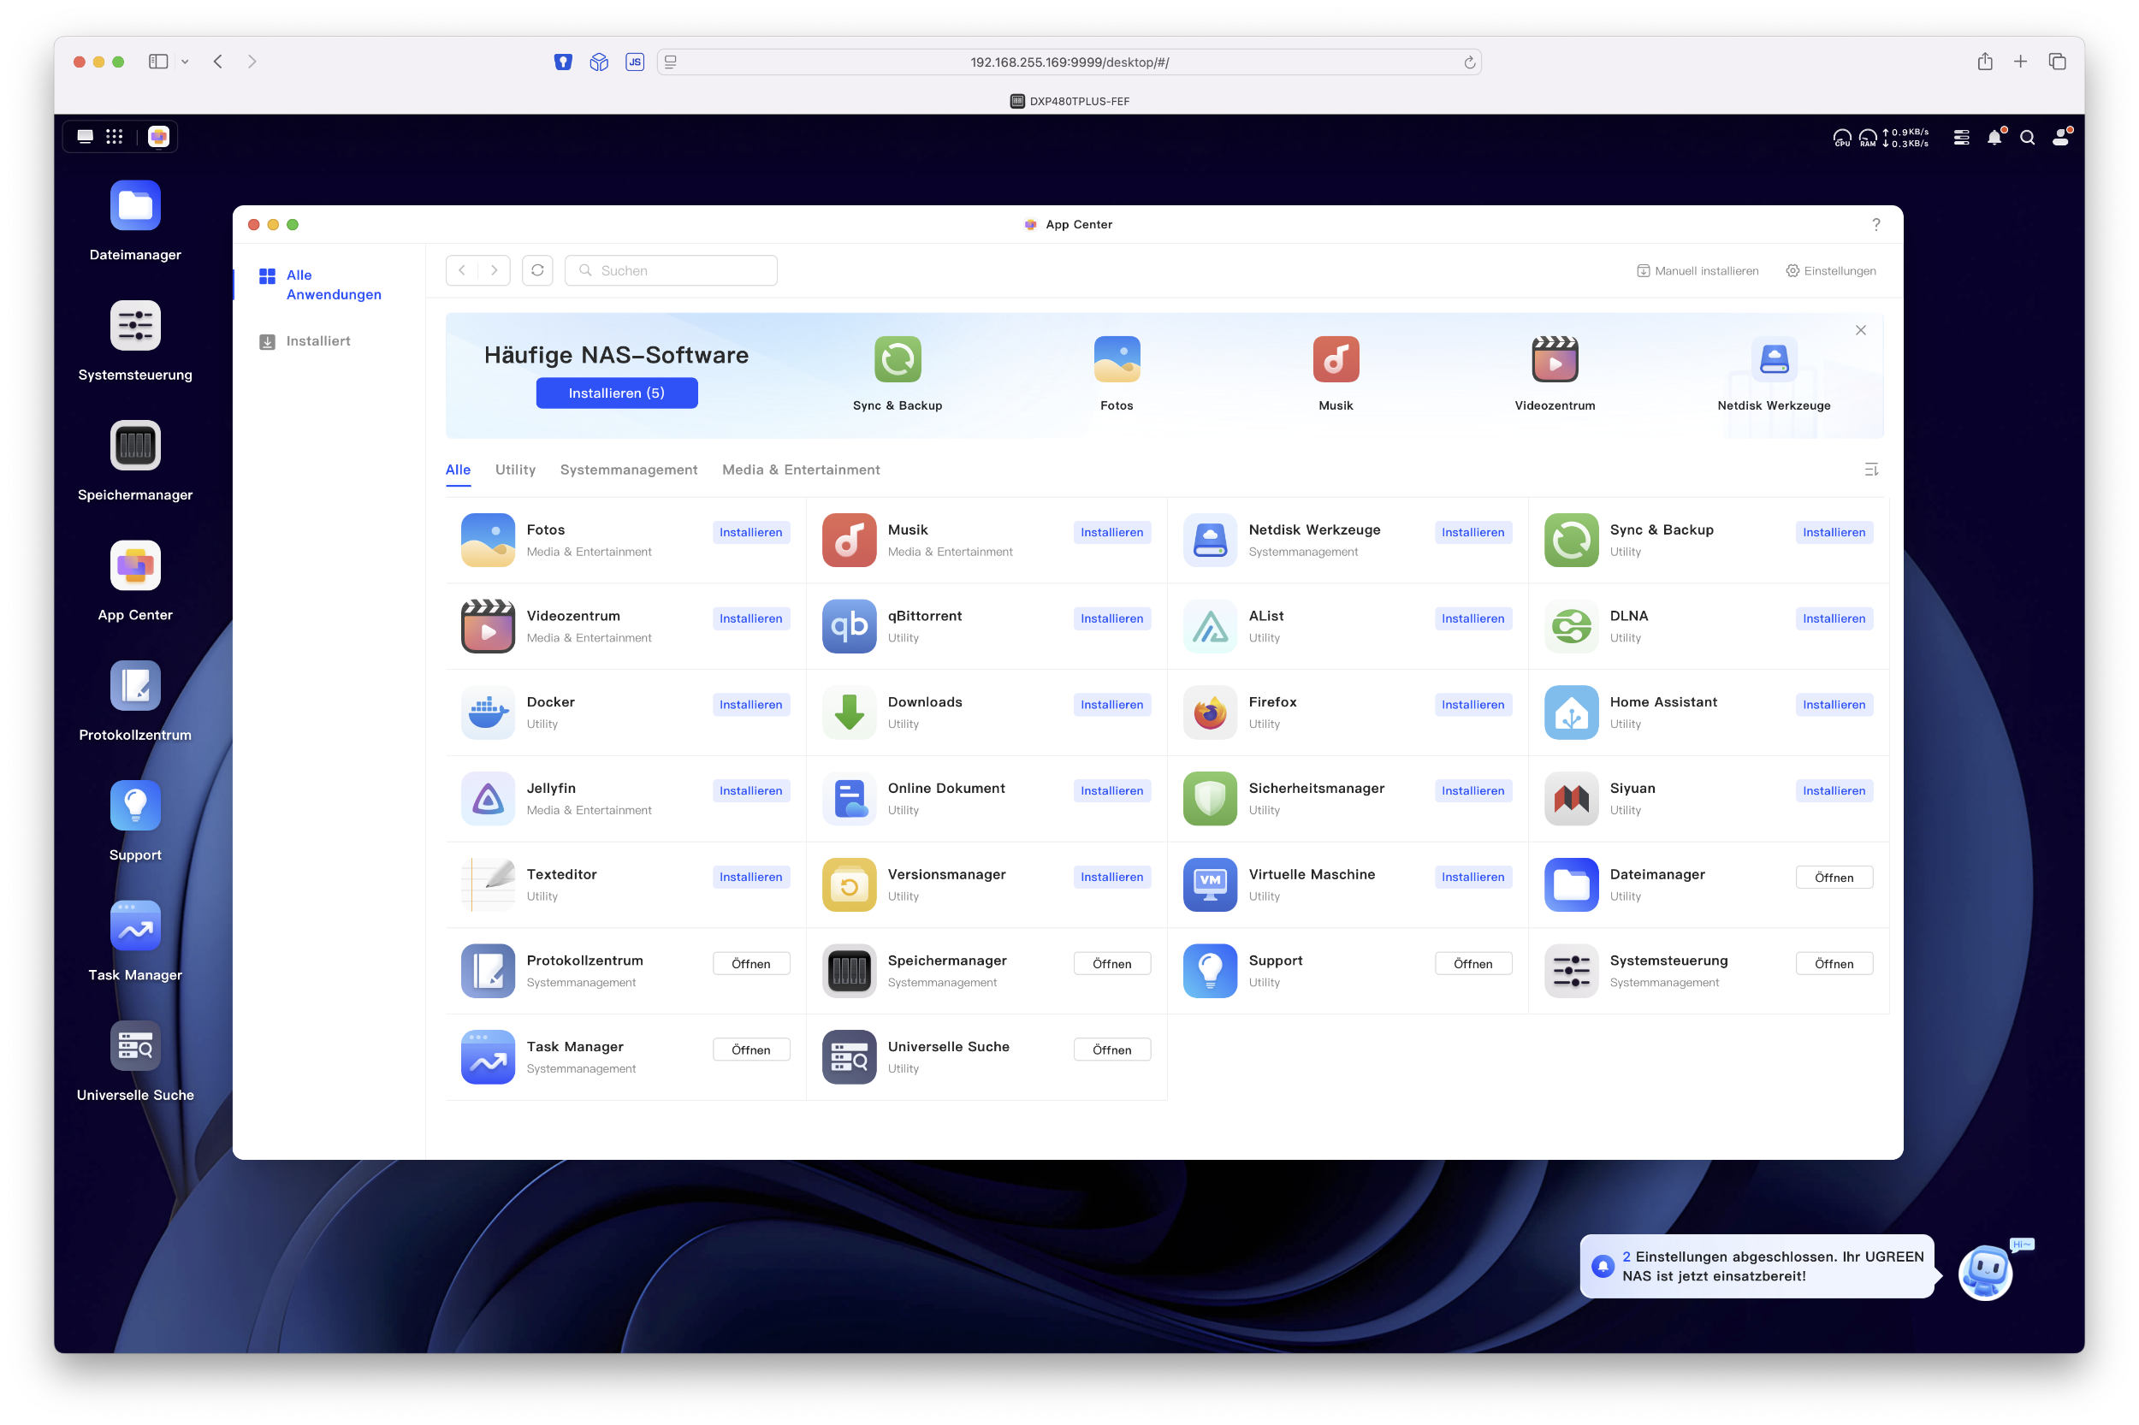Close the Häufige NAS-Software banner
Image resolution: width=2139 pixels, height=1425 pixels.
pos(1860,330)
